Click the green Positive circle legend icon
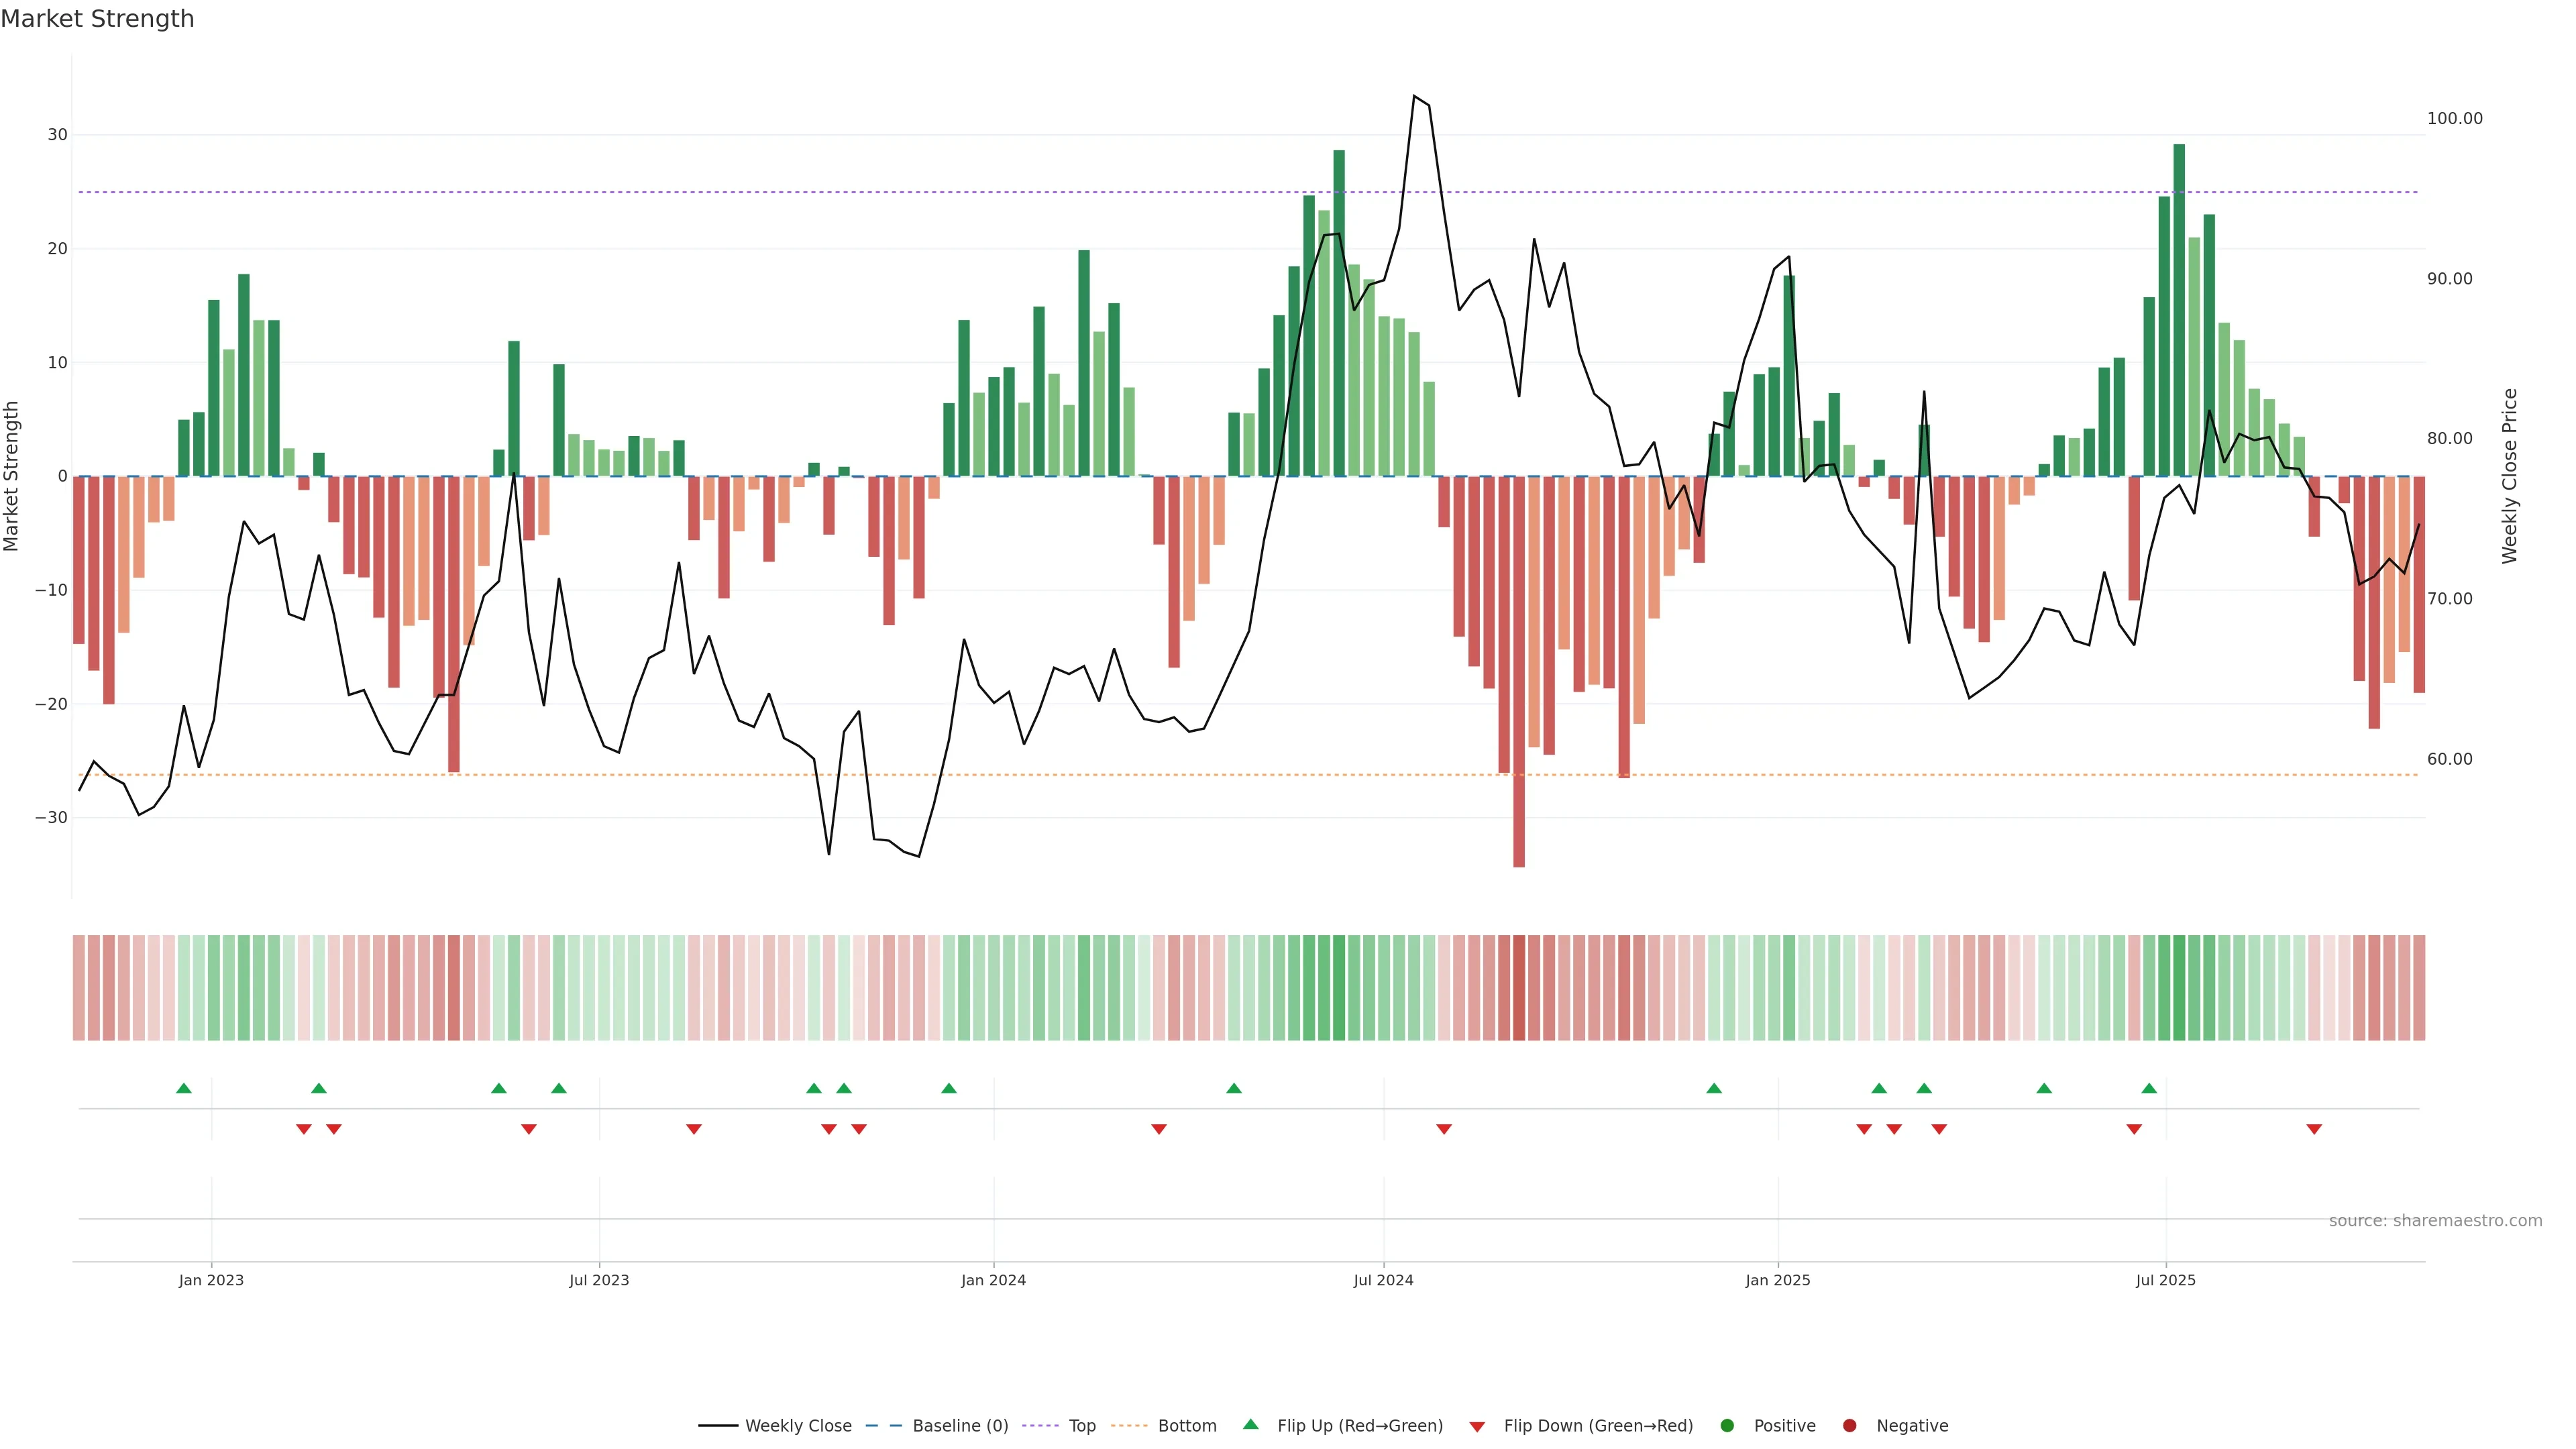Image resolution: width=2576 pixels, height=1449 pixels. 1727,1425
